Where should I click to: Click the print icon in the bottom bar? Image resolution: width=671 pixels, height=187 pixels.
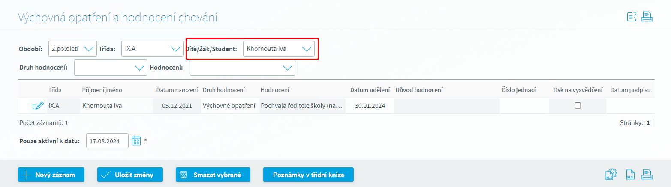[647, 175]
